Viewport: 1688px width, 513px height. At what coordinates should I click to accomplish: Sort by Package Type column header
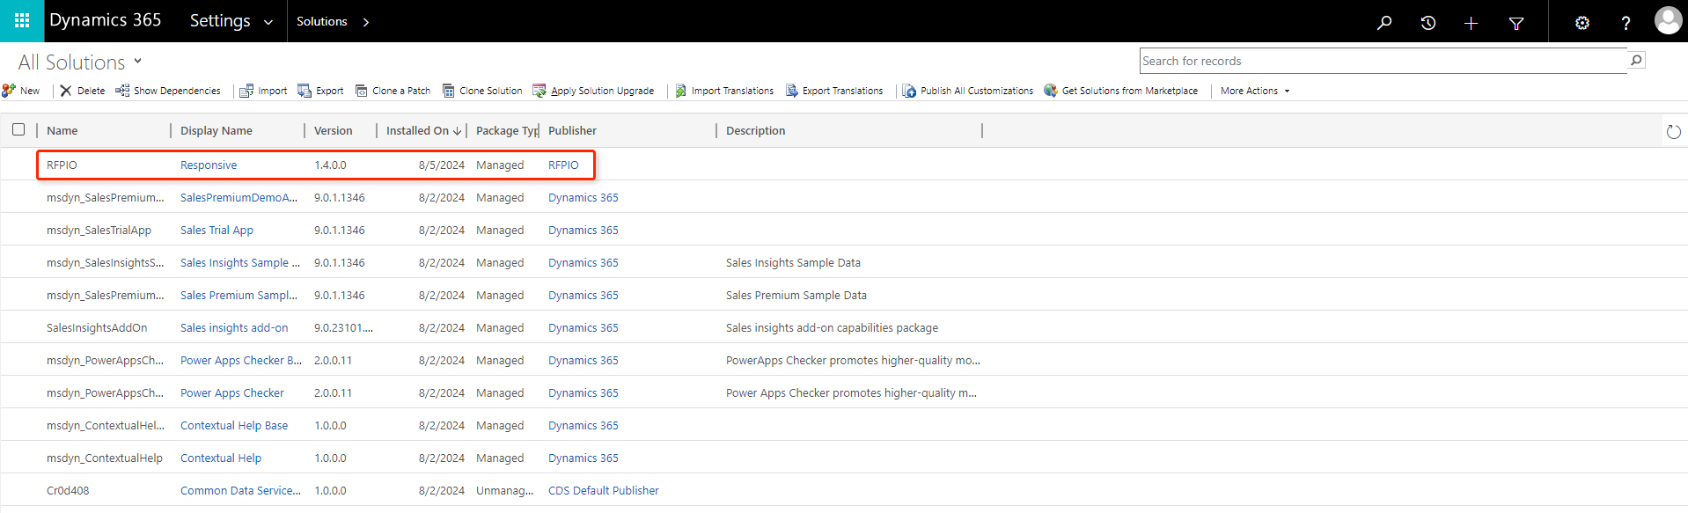(x=507, y=130)
